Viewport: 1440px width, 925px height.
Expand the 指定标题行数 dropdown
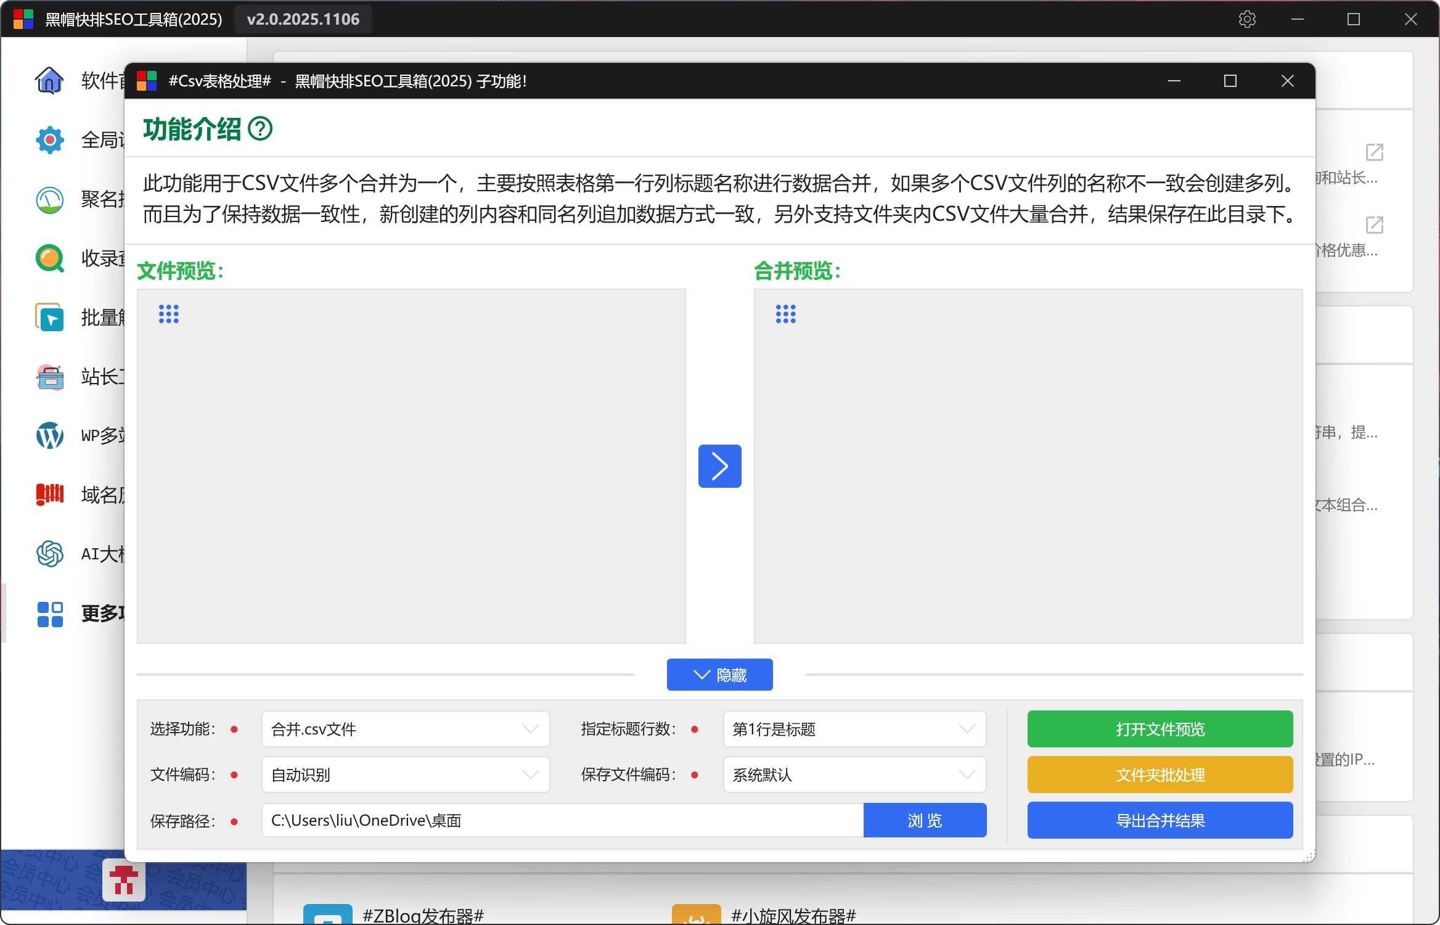point(854,729)
